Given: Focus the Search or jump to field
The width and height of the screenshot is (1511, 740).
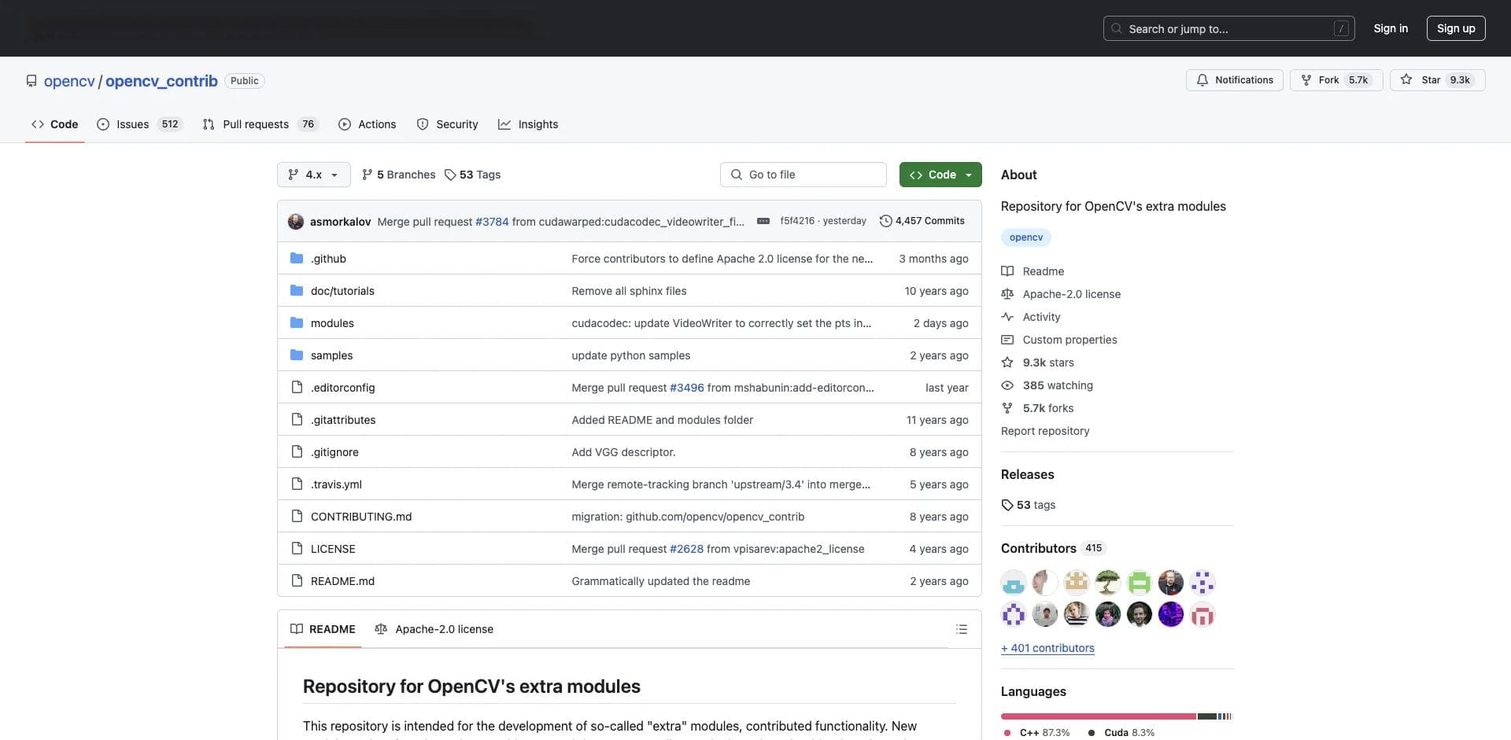Looking at the screenshot, I should tap(1229, 28).
